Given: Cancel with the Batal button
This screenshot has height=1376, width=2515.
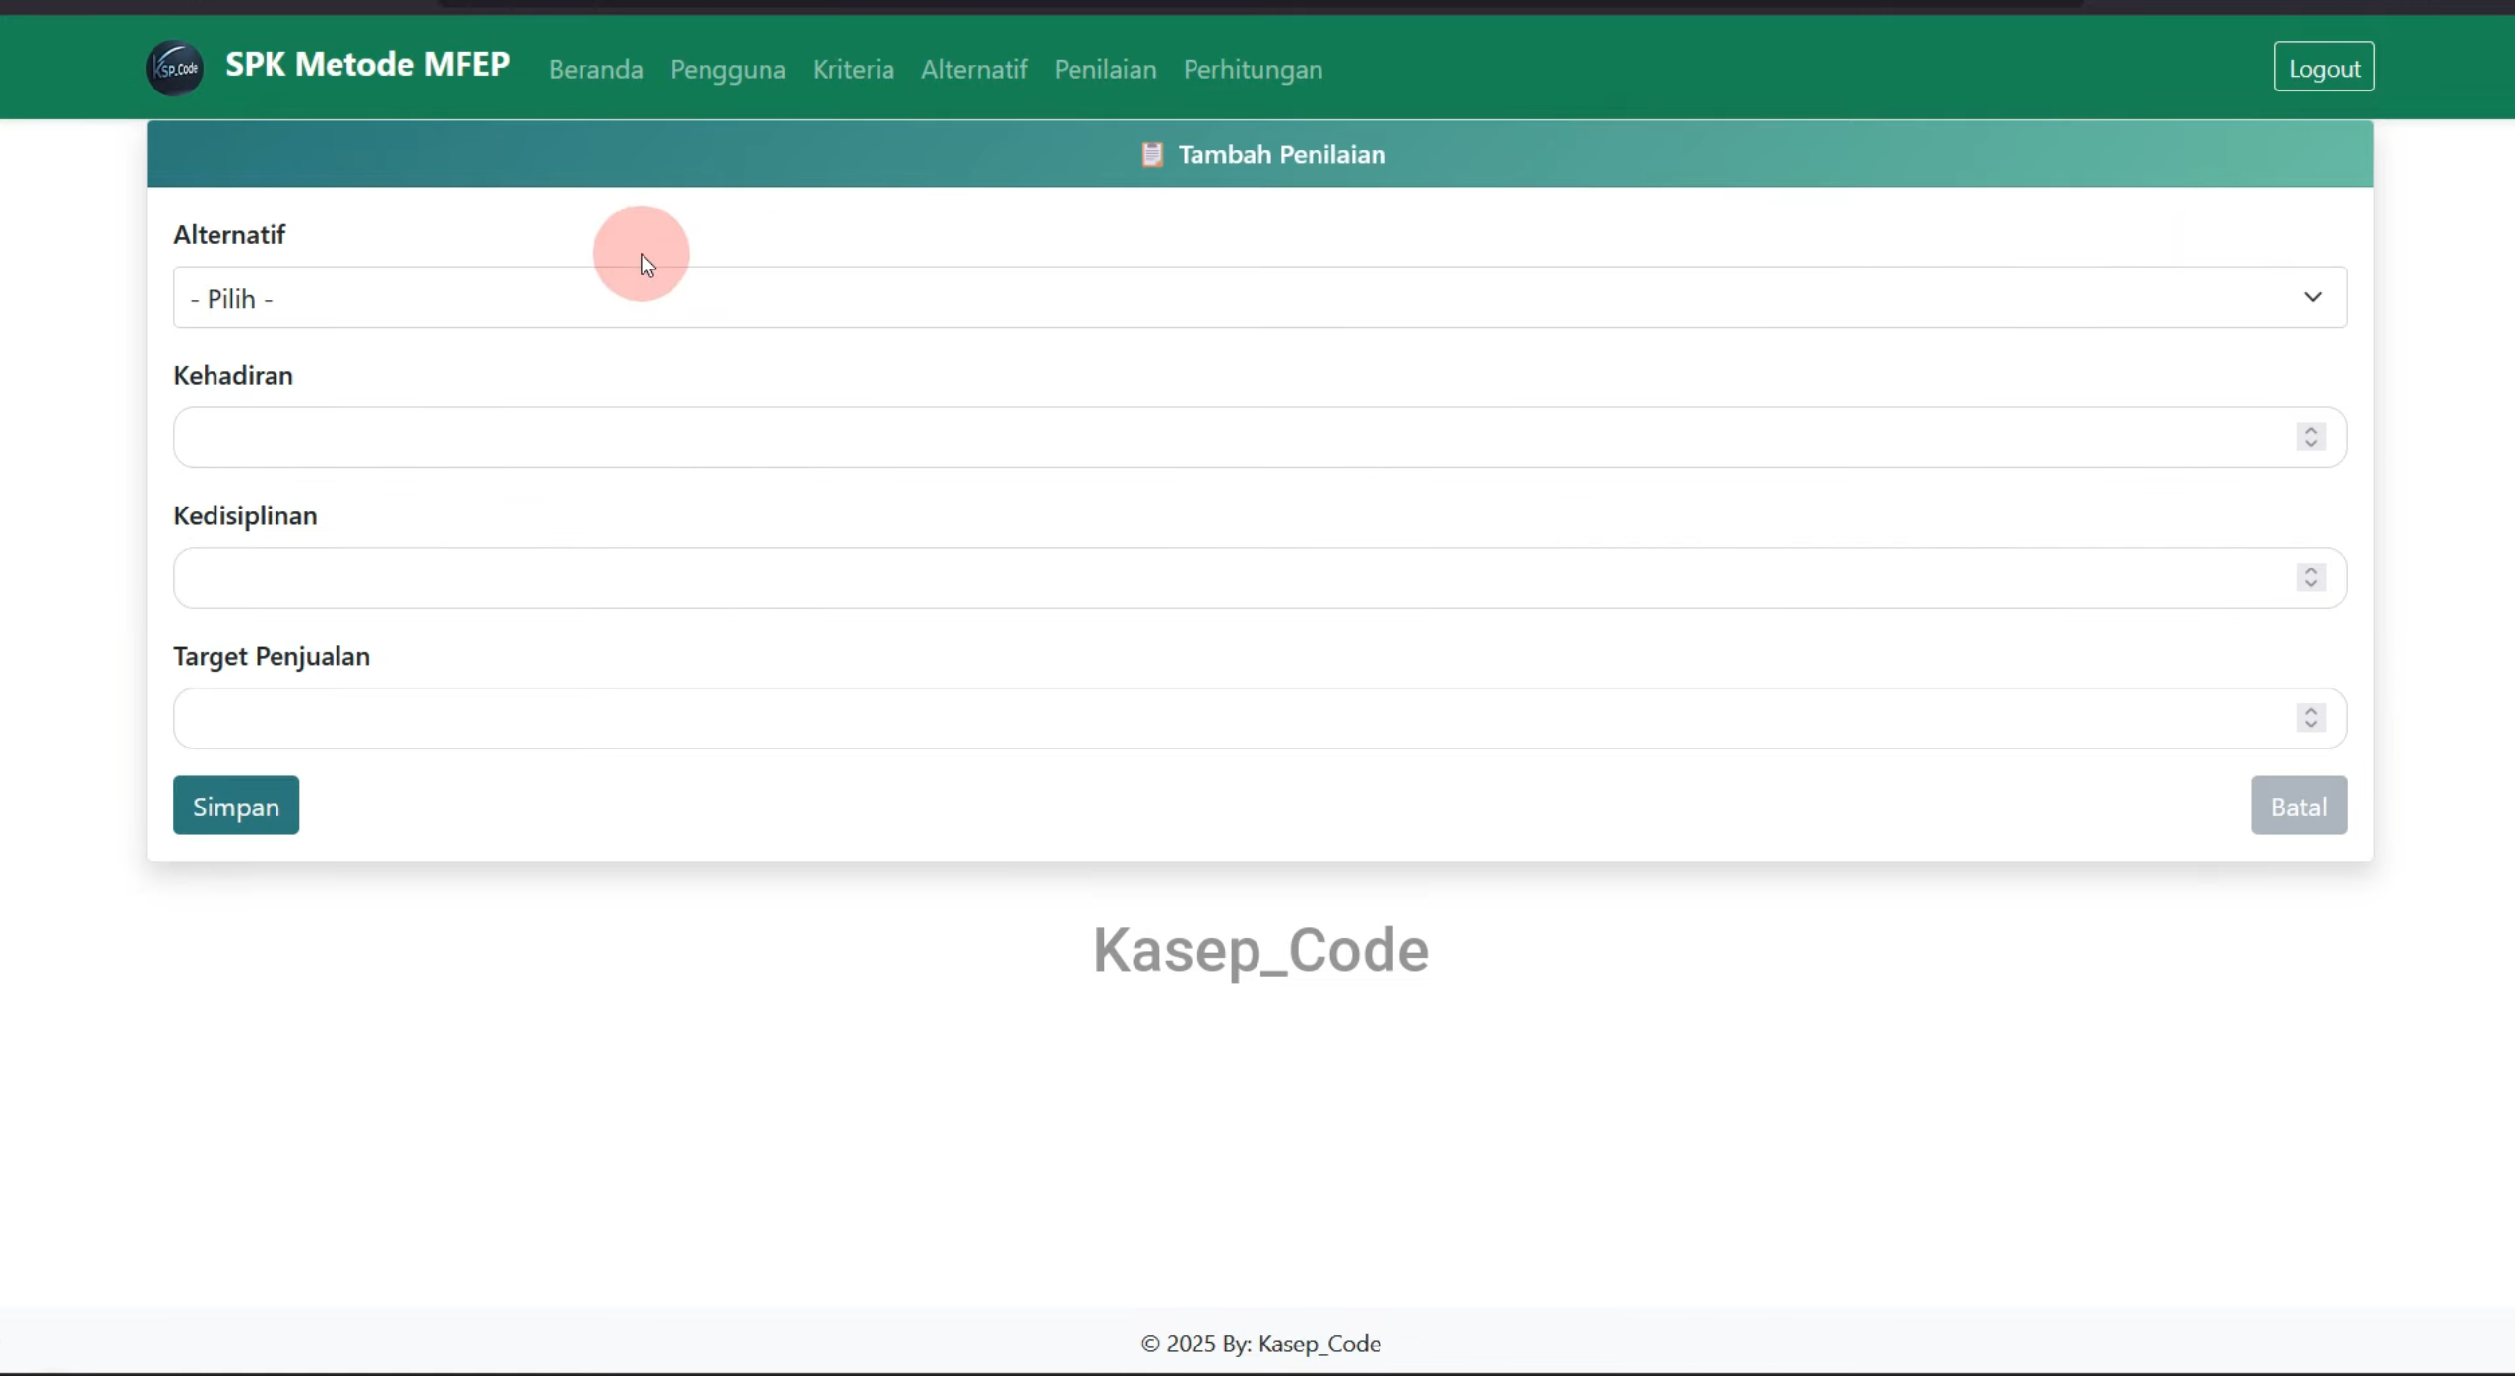Looking at the screenshot, I should tap(2299, 806).
